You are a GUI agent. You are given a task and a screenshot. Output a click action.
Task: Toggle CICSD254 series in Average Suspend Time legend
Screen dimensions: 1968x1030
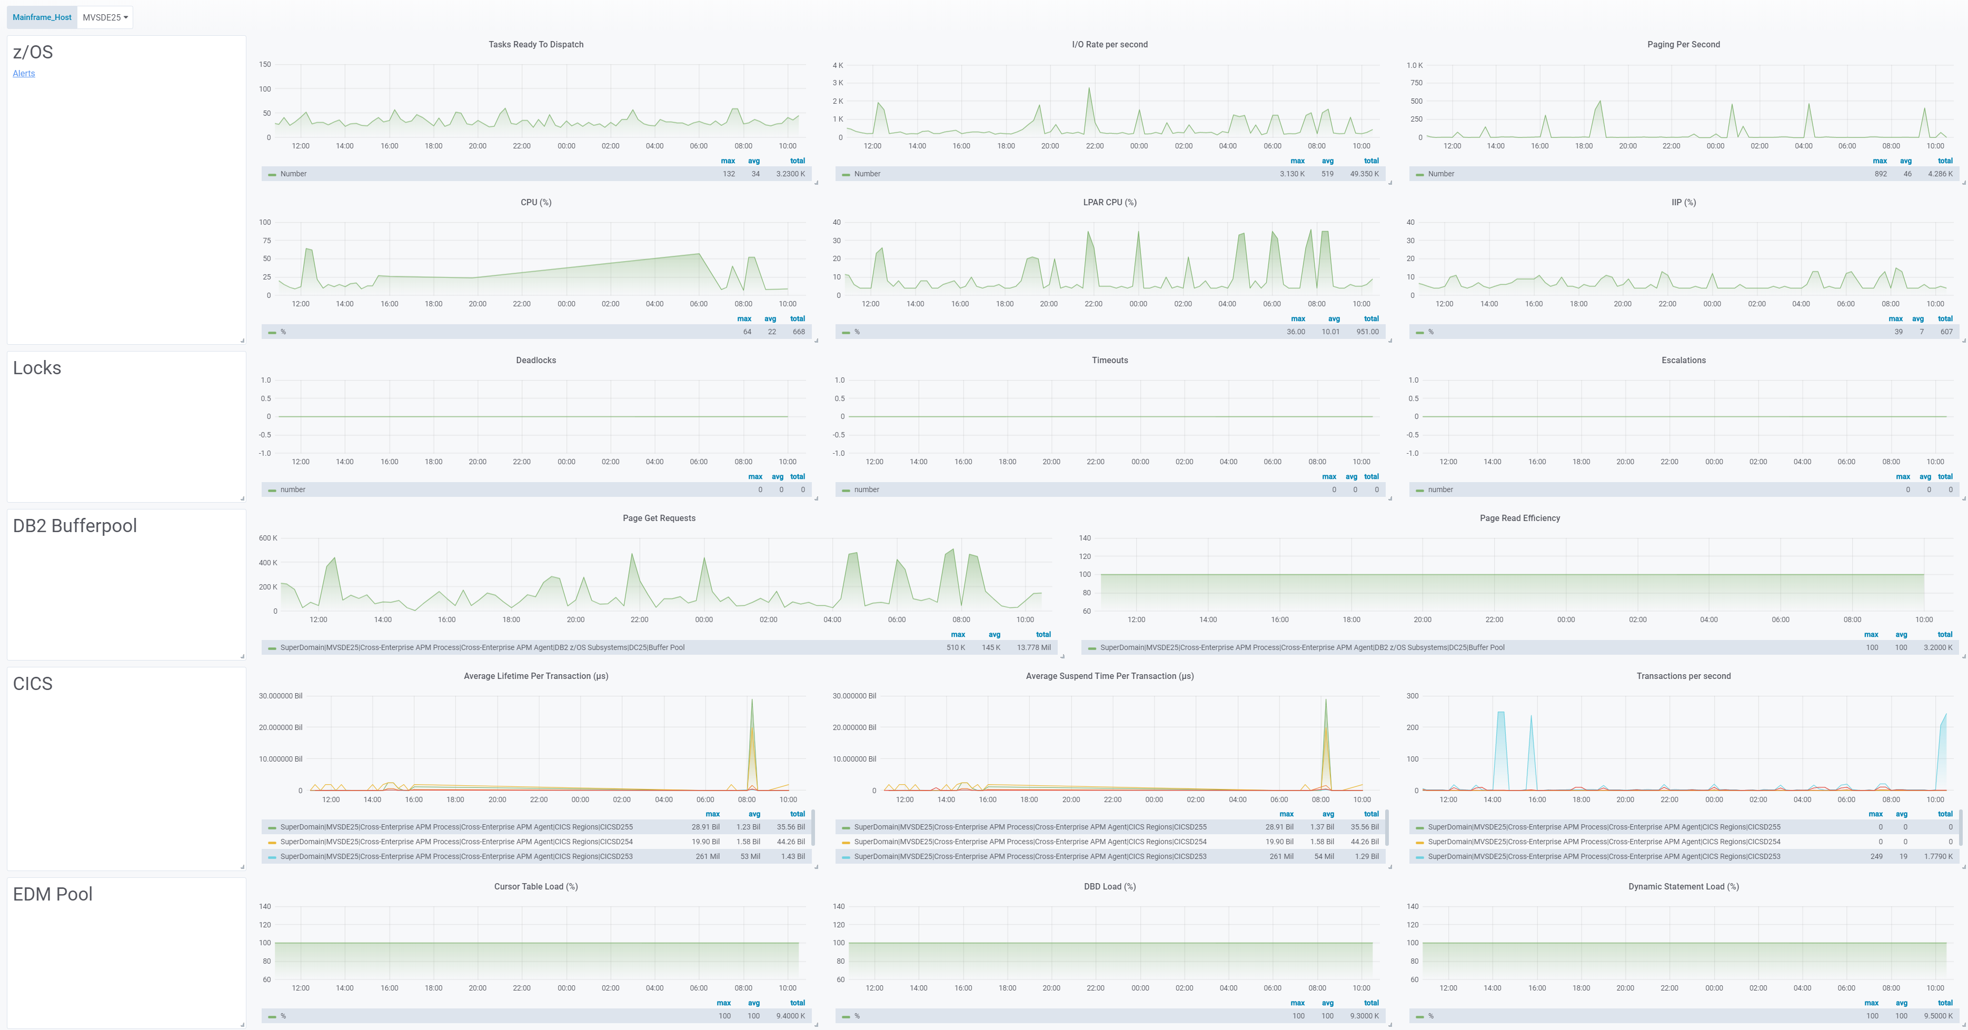(x=1030, y=842)
